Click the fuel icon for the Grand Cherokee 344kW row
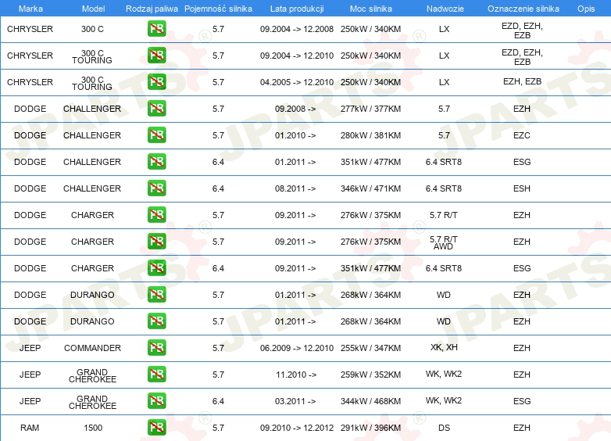 [156, 401]
